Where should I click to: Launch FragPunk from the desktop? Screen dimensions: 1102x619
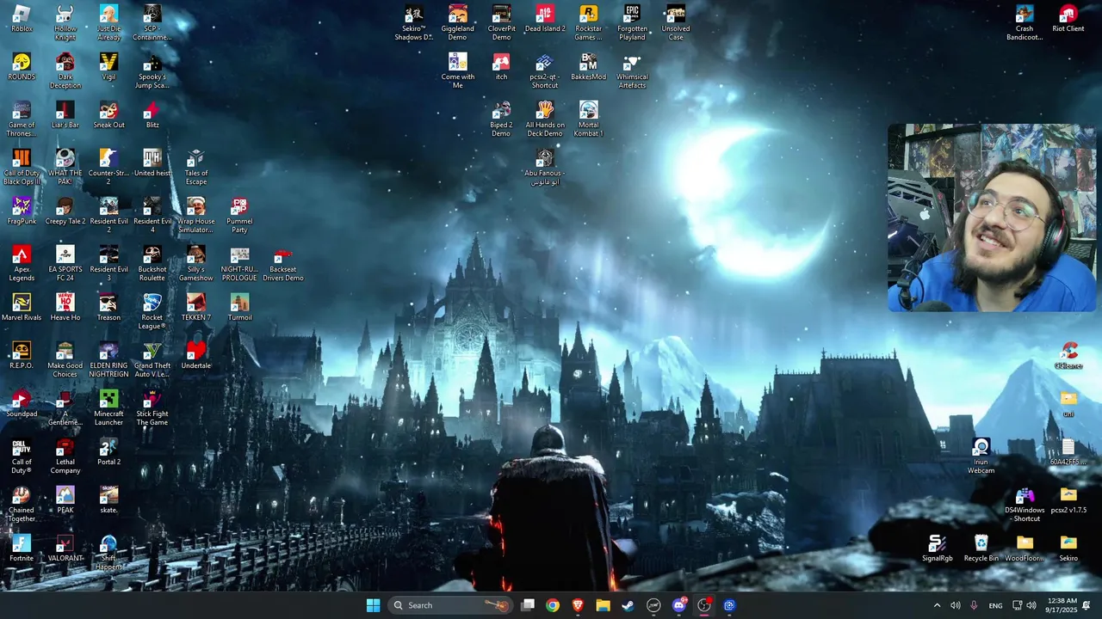click(x=22, y=211)
